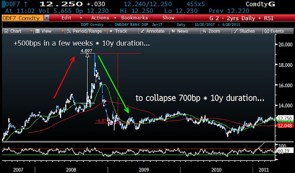This screenshot has height=173, width=295.
Task: Click the View label in the toolbar
Action: 47,31
